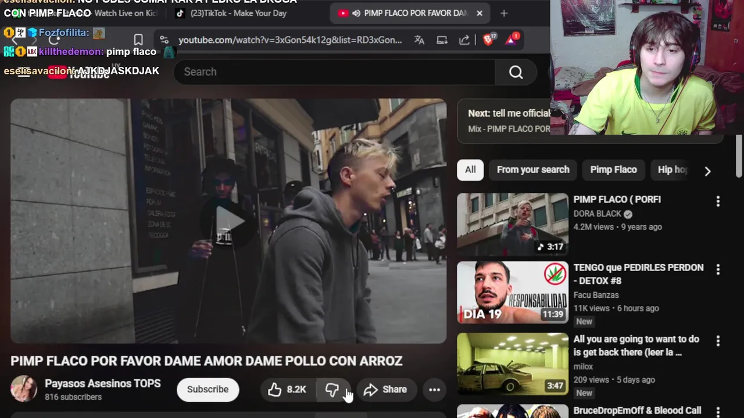Switch to the TikTok Make Your Day tab
Image resolution: width=744 pixels, height=418 pixels.
coord(238,13)
